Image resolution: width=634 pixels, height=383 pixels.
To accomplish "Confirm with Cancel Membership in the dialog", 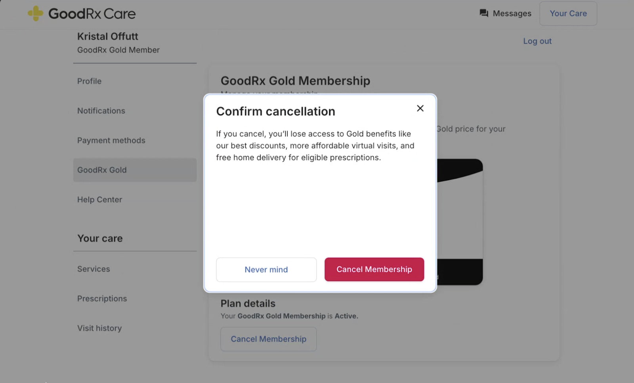I will click(x=374, y=269).
